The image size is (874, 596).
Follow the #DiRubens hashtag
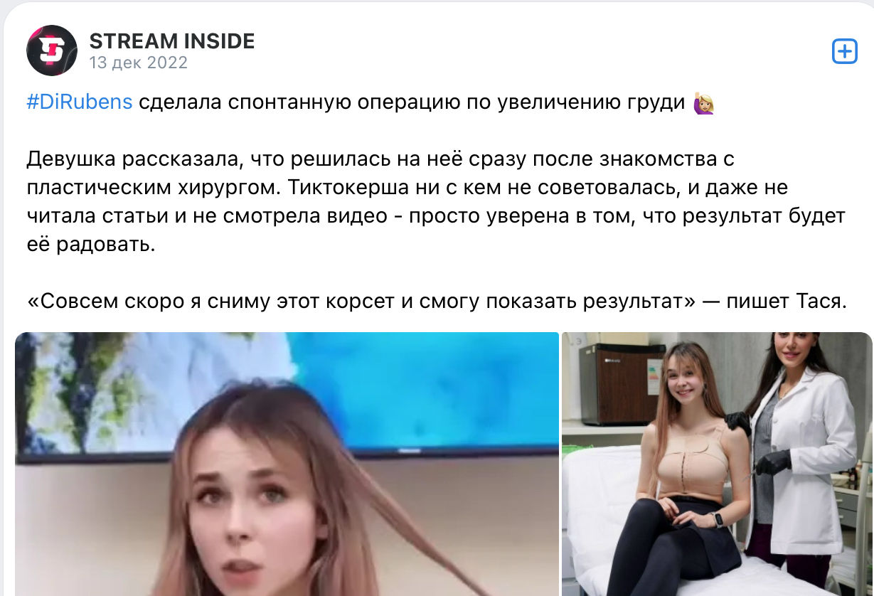[x=80, y=102]
